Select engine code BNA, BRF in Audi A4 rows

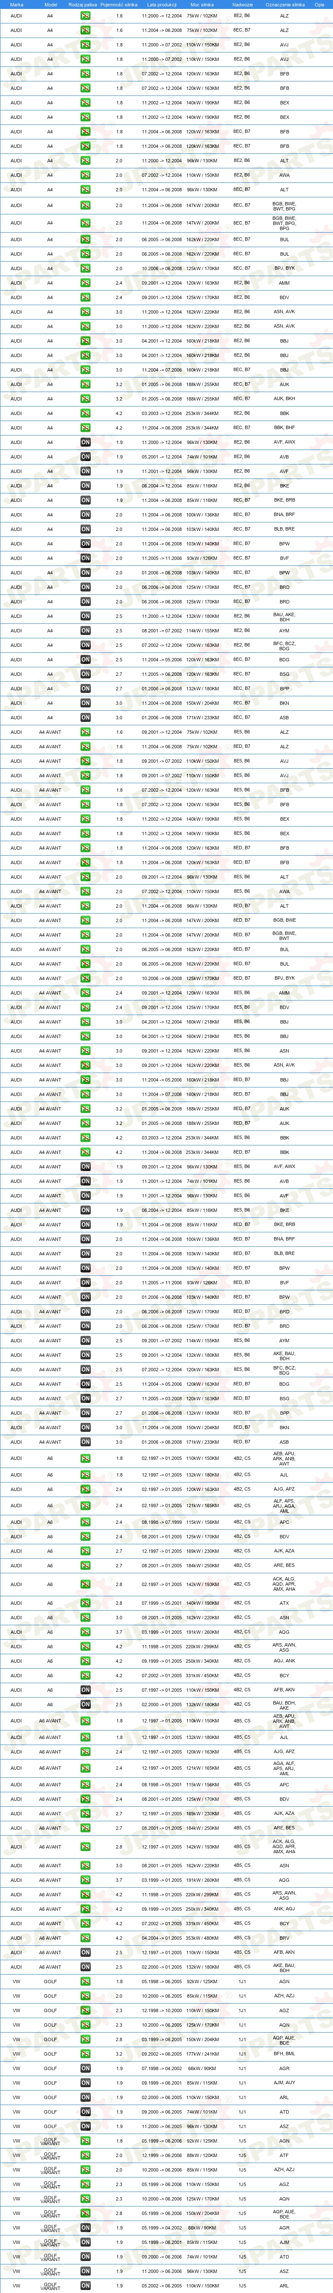point(285,514)
